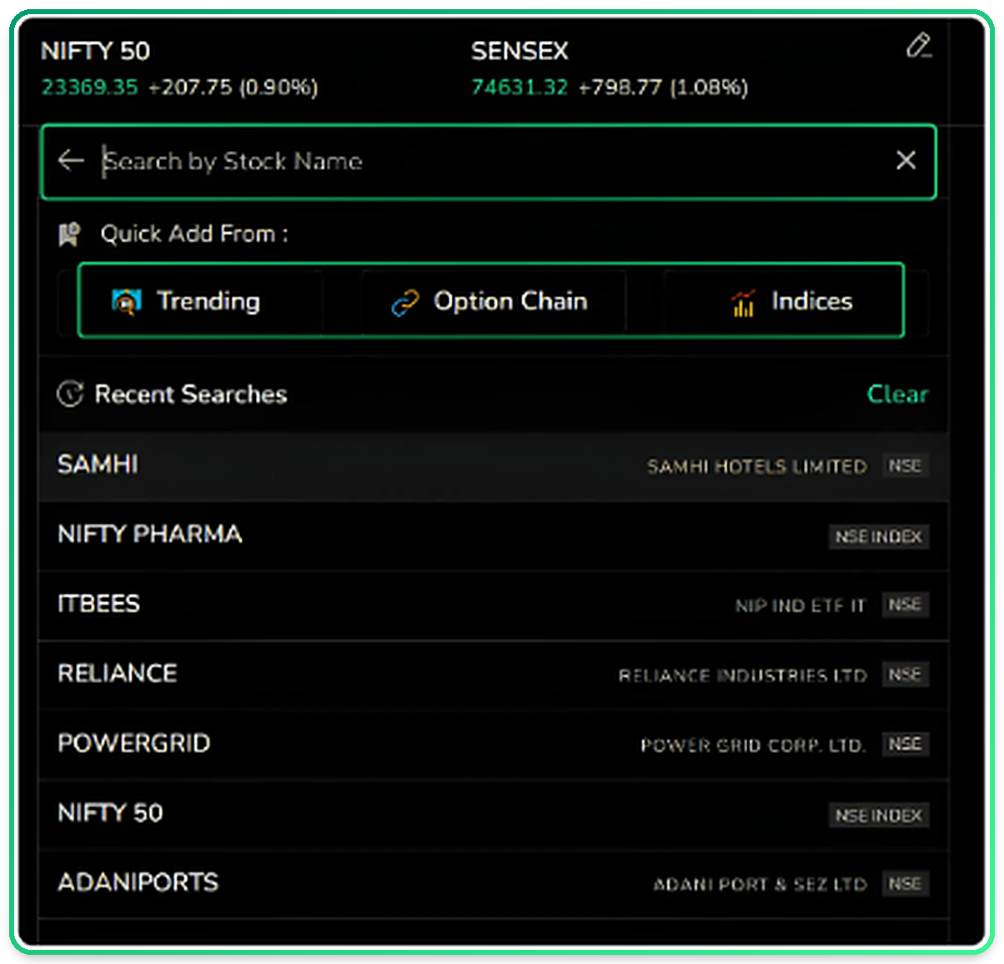Image resolution: width=1004 pixels, height=964 pixels.
Task: Click the Recent Searches clock icon
Action: pos(70,394)
